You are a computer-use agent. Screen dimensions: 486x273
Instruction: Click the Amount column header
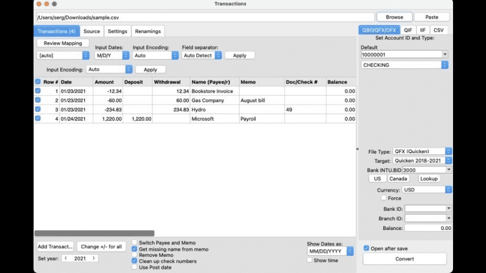(108, 82)
